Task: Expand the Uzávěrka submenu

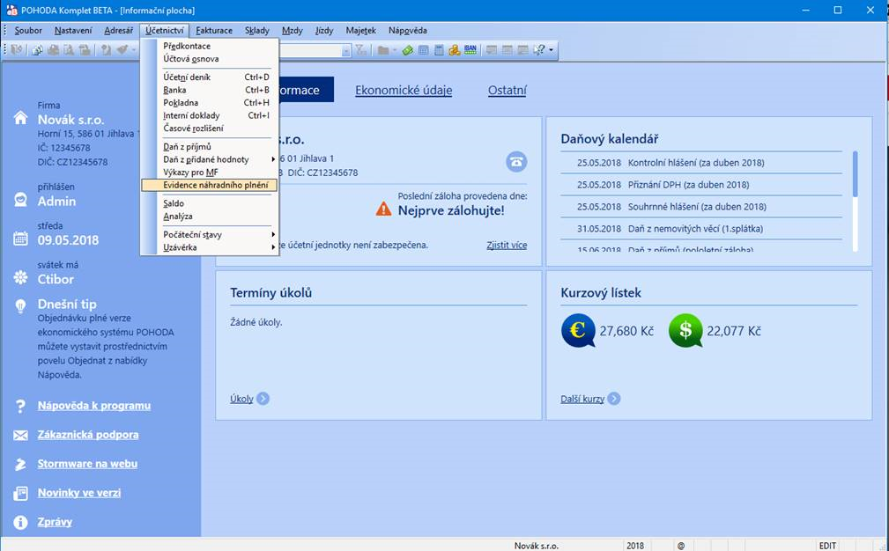Action: point(273,247)
